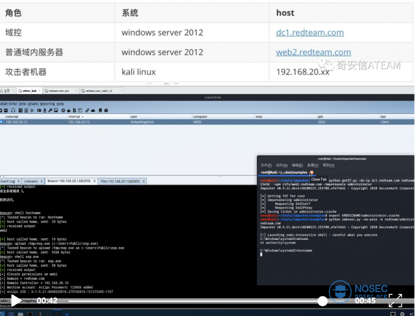415x316 pixels.
Task: Click the whoami line in terminal
Action: [284, 239]
